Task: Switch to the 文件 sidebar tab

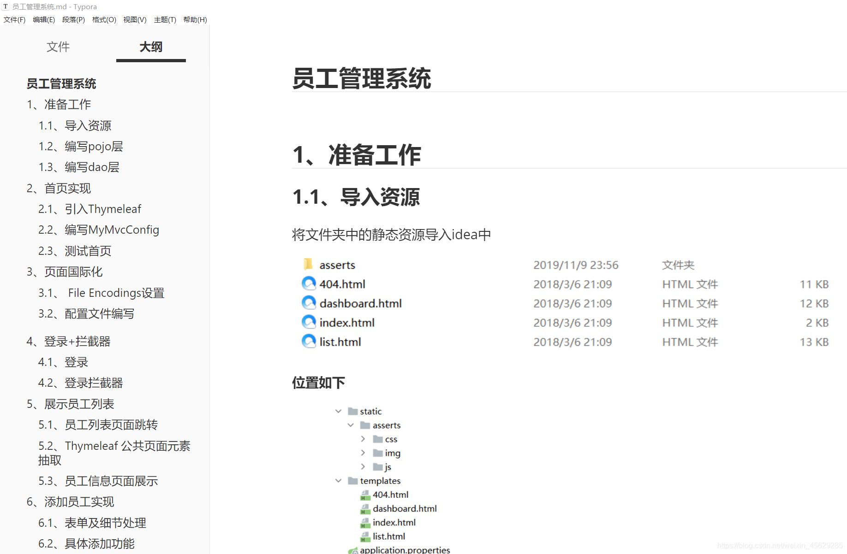Action: pos(58,47)
